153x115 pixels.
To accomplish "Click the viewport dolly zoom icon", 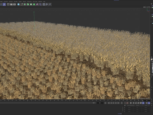I will (x=146, y=7).
